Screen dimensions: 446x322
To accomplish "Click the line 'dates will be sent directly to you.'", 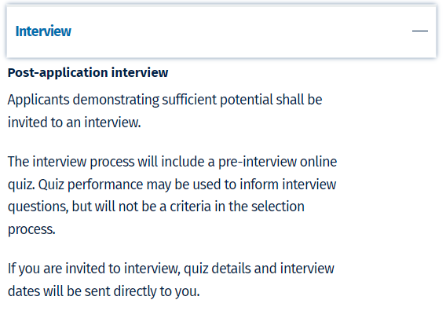I will 104,291.
